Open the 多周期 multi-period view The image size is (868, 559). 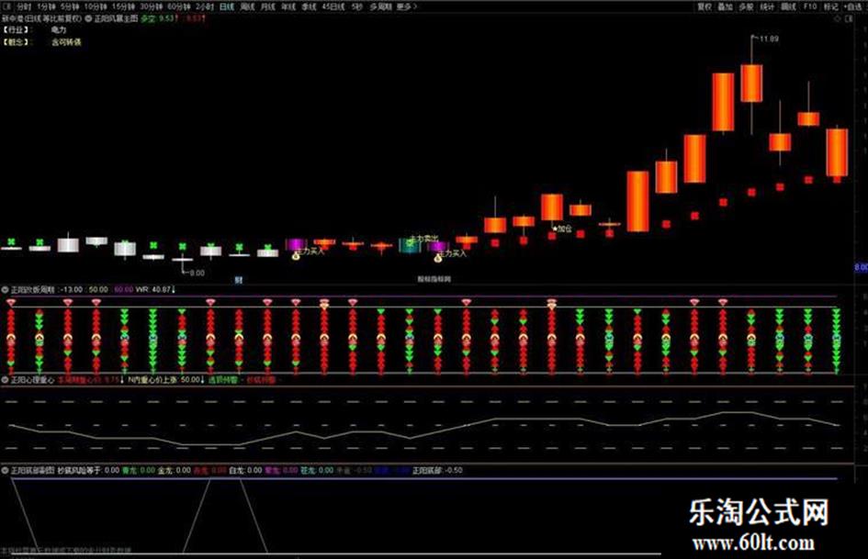[x=381, y=6]
